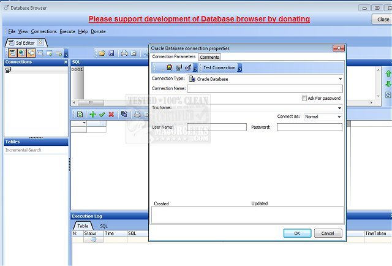Click the red X cancel edit icon
Image resolution: width=392 pixels, height=266 pixels.
(111, 115)
